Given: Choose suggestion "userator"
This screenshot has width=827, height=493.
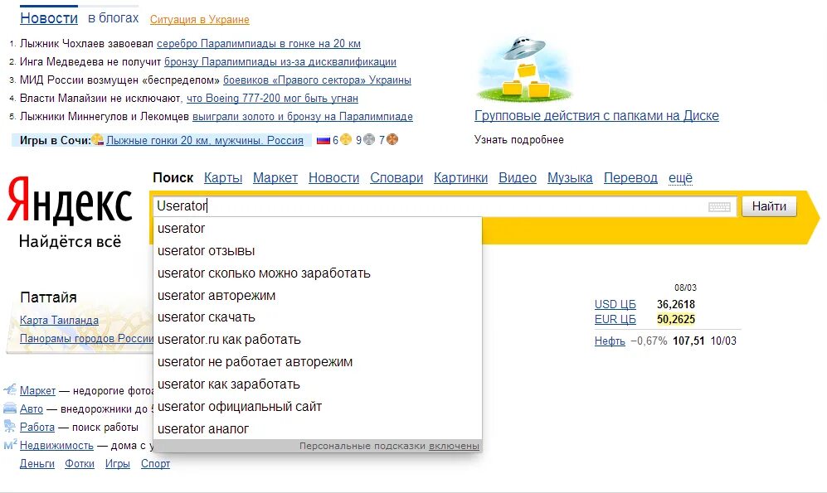Looking at the screenshot, I should click(x=318, y=229).
